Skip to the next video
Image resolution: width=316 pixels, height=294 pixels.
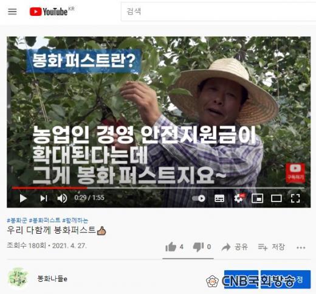point(44,198)
